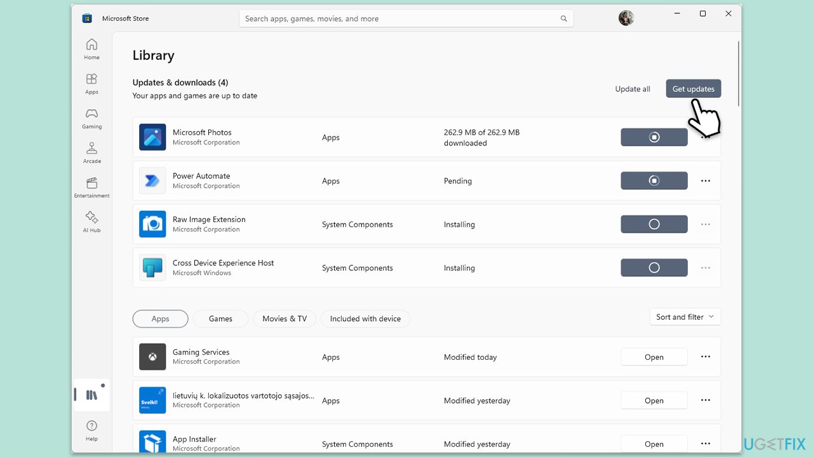Click the vertical scrollbar of the Library page

pyautogui.click(x=738, y=74)
